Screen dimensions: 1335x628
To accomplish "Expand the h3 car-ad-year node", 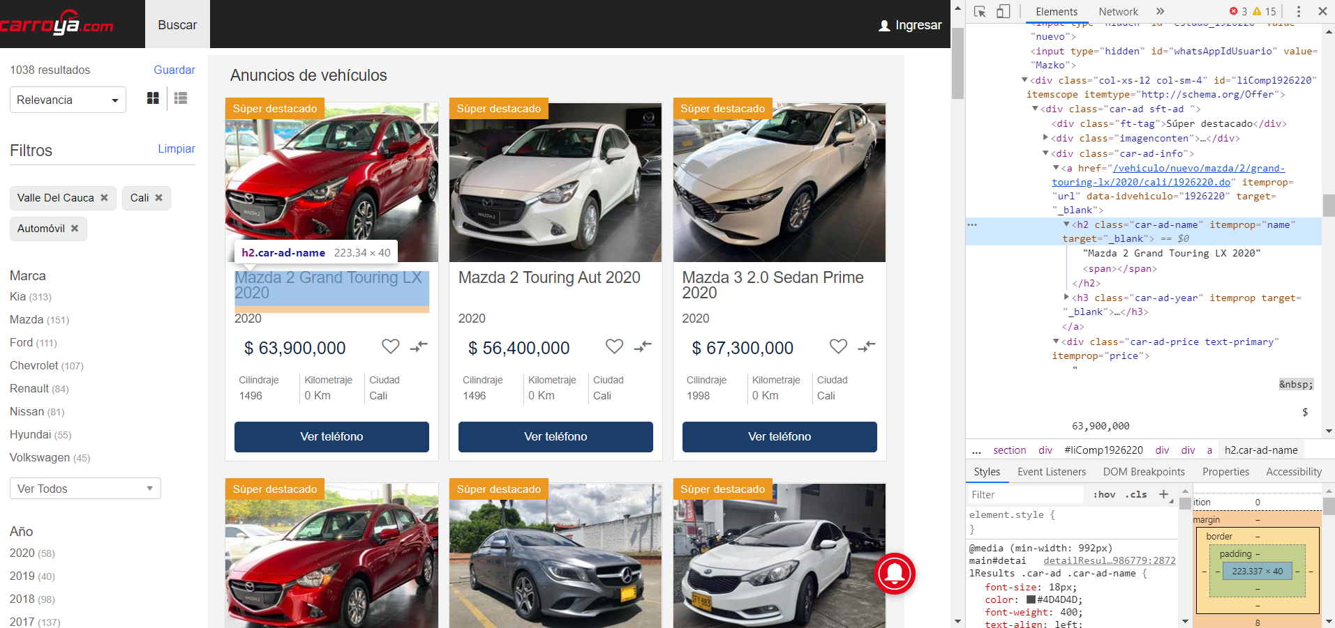I will [1066, 298].
